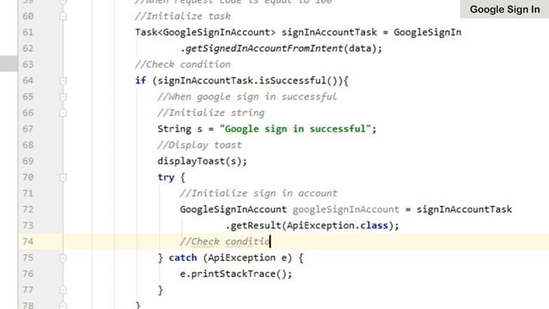Click the "Google sign in successful" string literal

[x=295, y=129]
